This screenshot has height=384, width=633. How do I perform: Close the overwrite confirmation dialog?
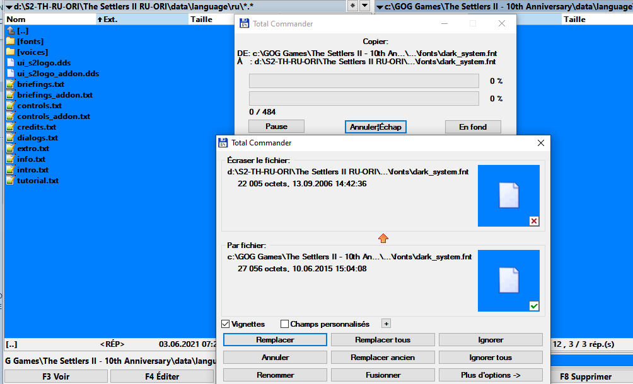coord(541,143)
